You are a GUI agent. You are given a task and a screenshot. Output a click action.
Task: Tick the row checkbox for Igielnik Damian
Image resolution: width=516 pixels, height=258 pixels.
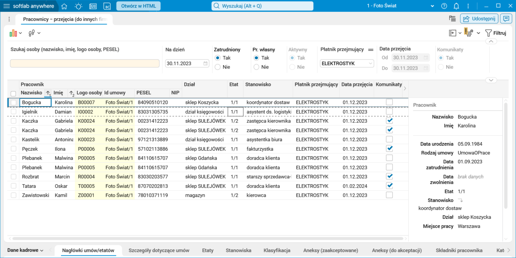(x=14, y=112)
